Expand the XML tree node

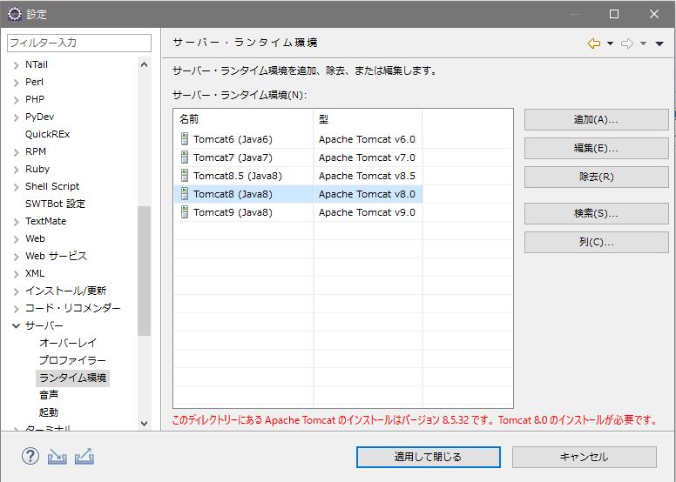tap(16, 274)
